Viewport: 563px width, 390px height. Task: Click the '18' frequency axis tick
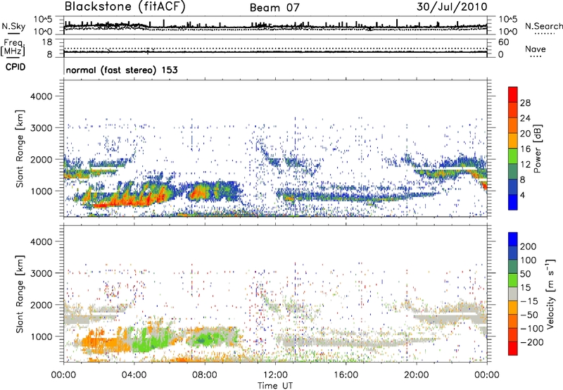pyautogui.click(x=47, y=42)
